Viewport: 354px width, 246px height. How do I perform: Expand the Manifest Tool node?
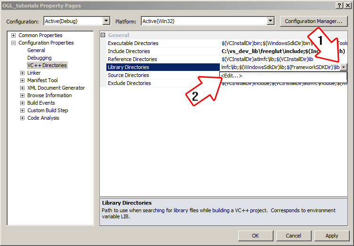coord(22,80)
